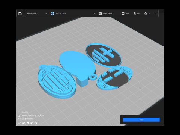Image resolution: width=180 pixels, height=135 pixels.
Task: Expand the print settings panel chevron
Action: 156,13
